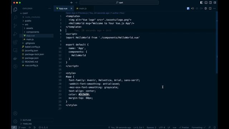Image resolution: width=229 pixels, height=129 pixels.
Task: Toggle the bottom panel
Action: pos(206,3)
